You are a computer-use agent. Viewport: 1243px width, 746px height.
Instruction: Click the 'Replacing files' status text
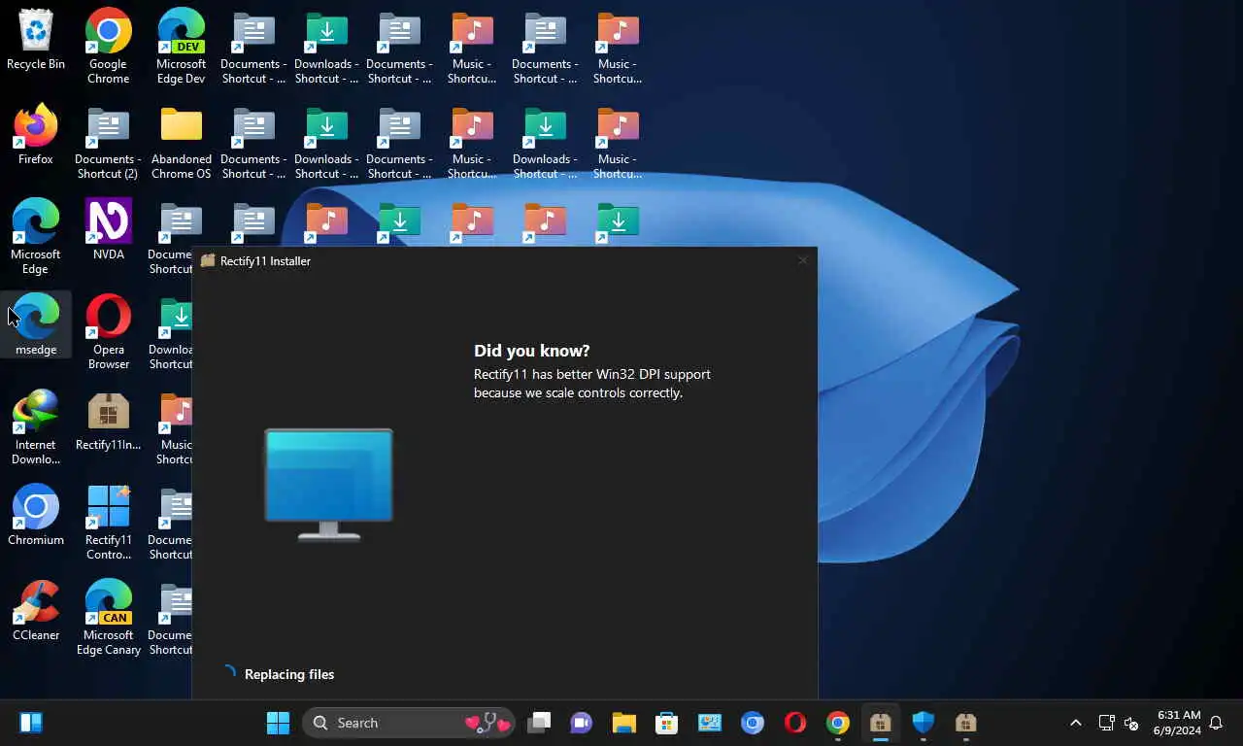pyautogui.click(x=289, y=674)
